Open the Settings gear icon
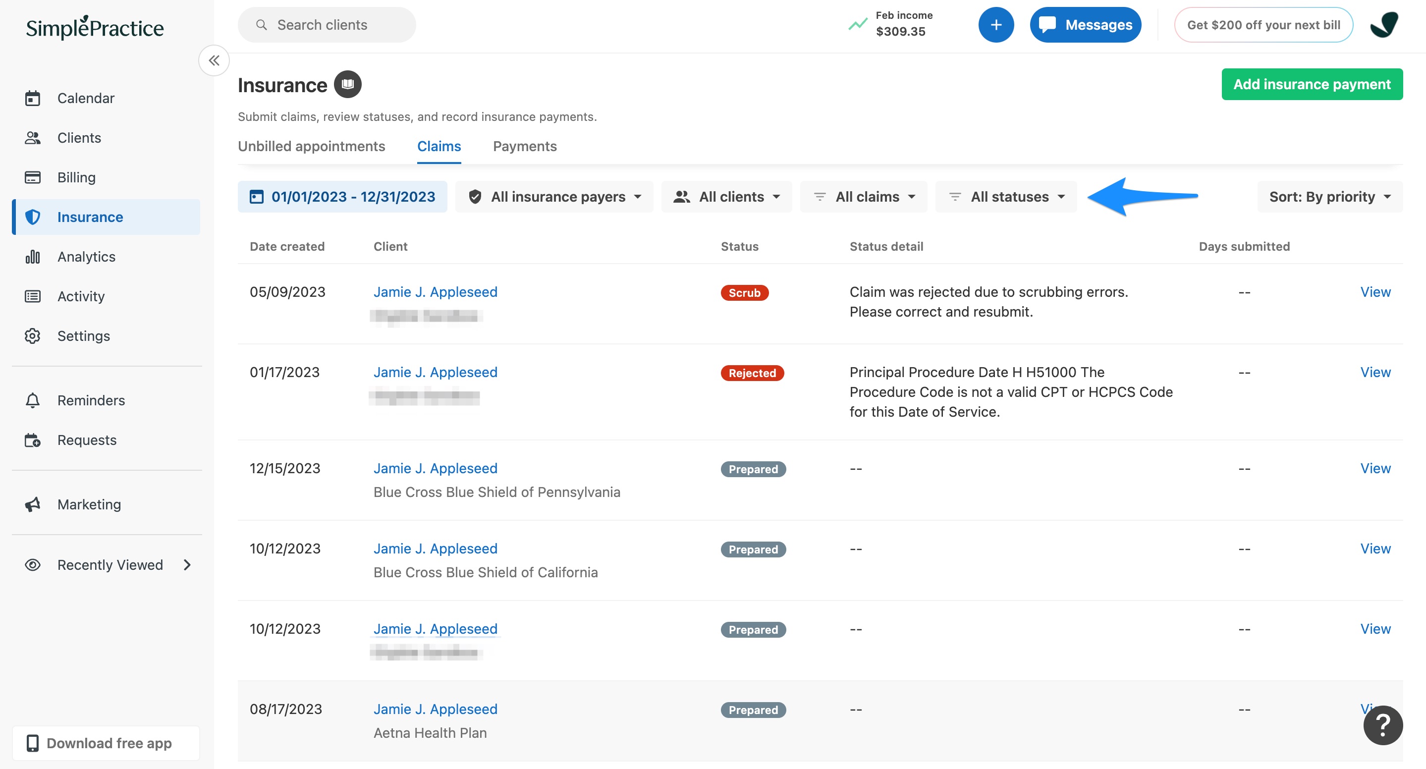This screenshot has width=1426, height=769. [33, 336]
